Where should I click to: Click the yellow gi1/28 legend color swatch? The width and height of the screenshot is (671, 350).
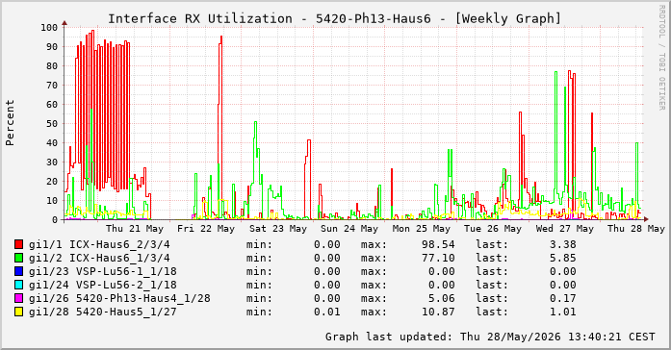18,312
